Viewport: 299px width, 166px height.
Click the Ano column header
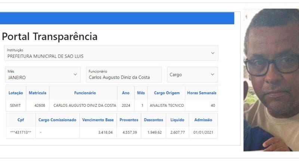[126, 93]
